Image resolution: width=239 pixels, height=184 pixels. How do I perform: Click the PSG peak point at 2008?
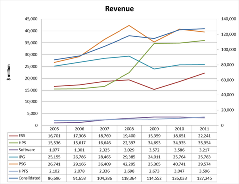point(129,25)
